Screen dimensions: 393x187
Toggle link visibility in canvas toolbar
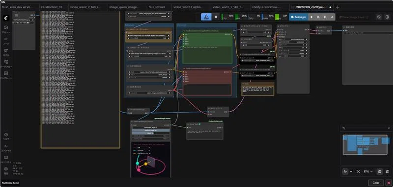[x=387, y=171]
